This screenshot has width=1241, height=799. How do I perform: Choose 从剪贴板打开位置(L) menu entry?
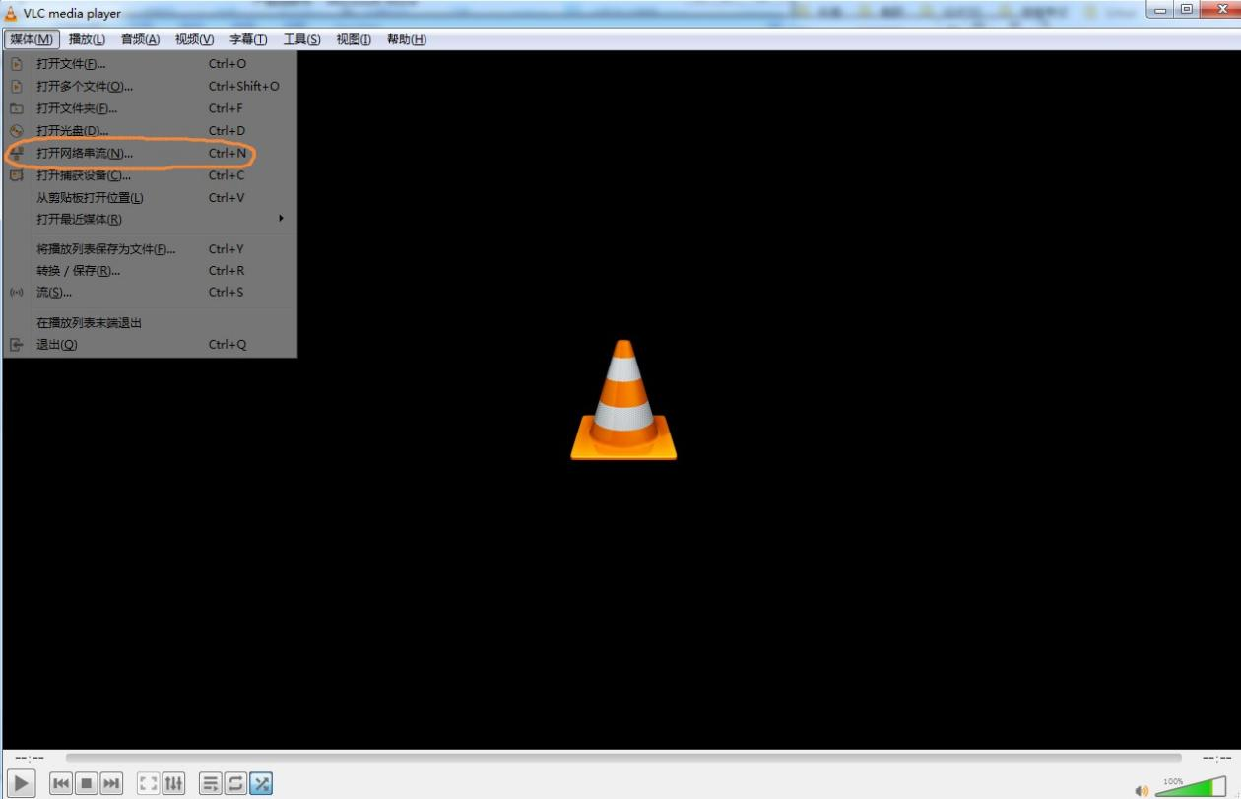click(150, 197)
